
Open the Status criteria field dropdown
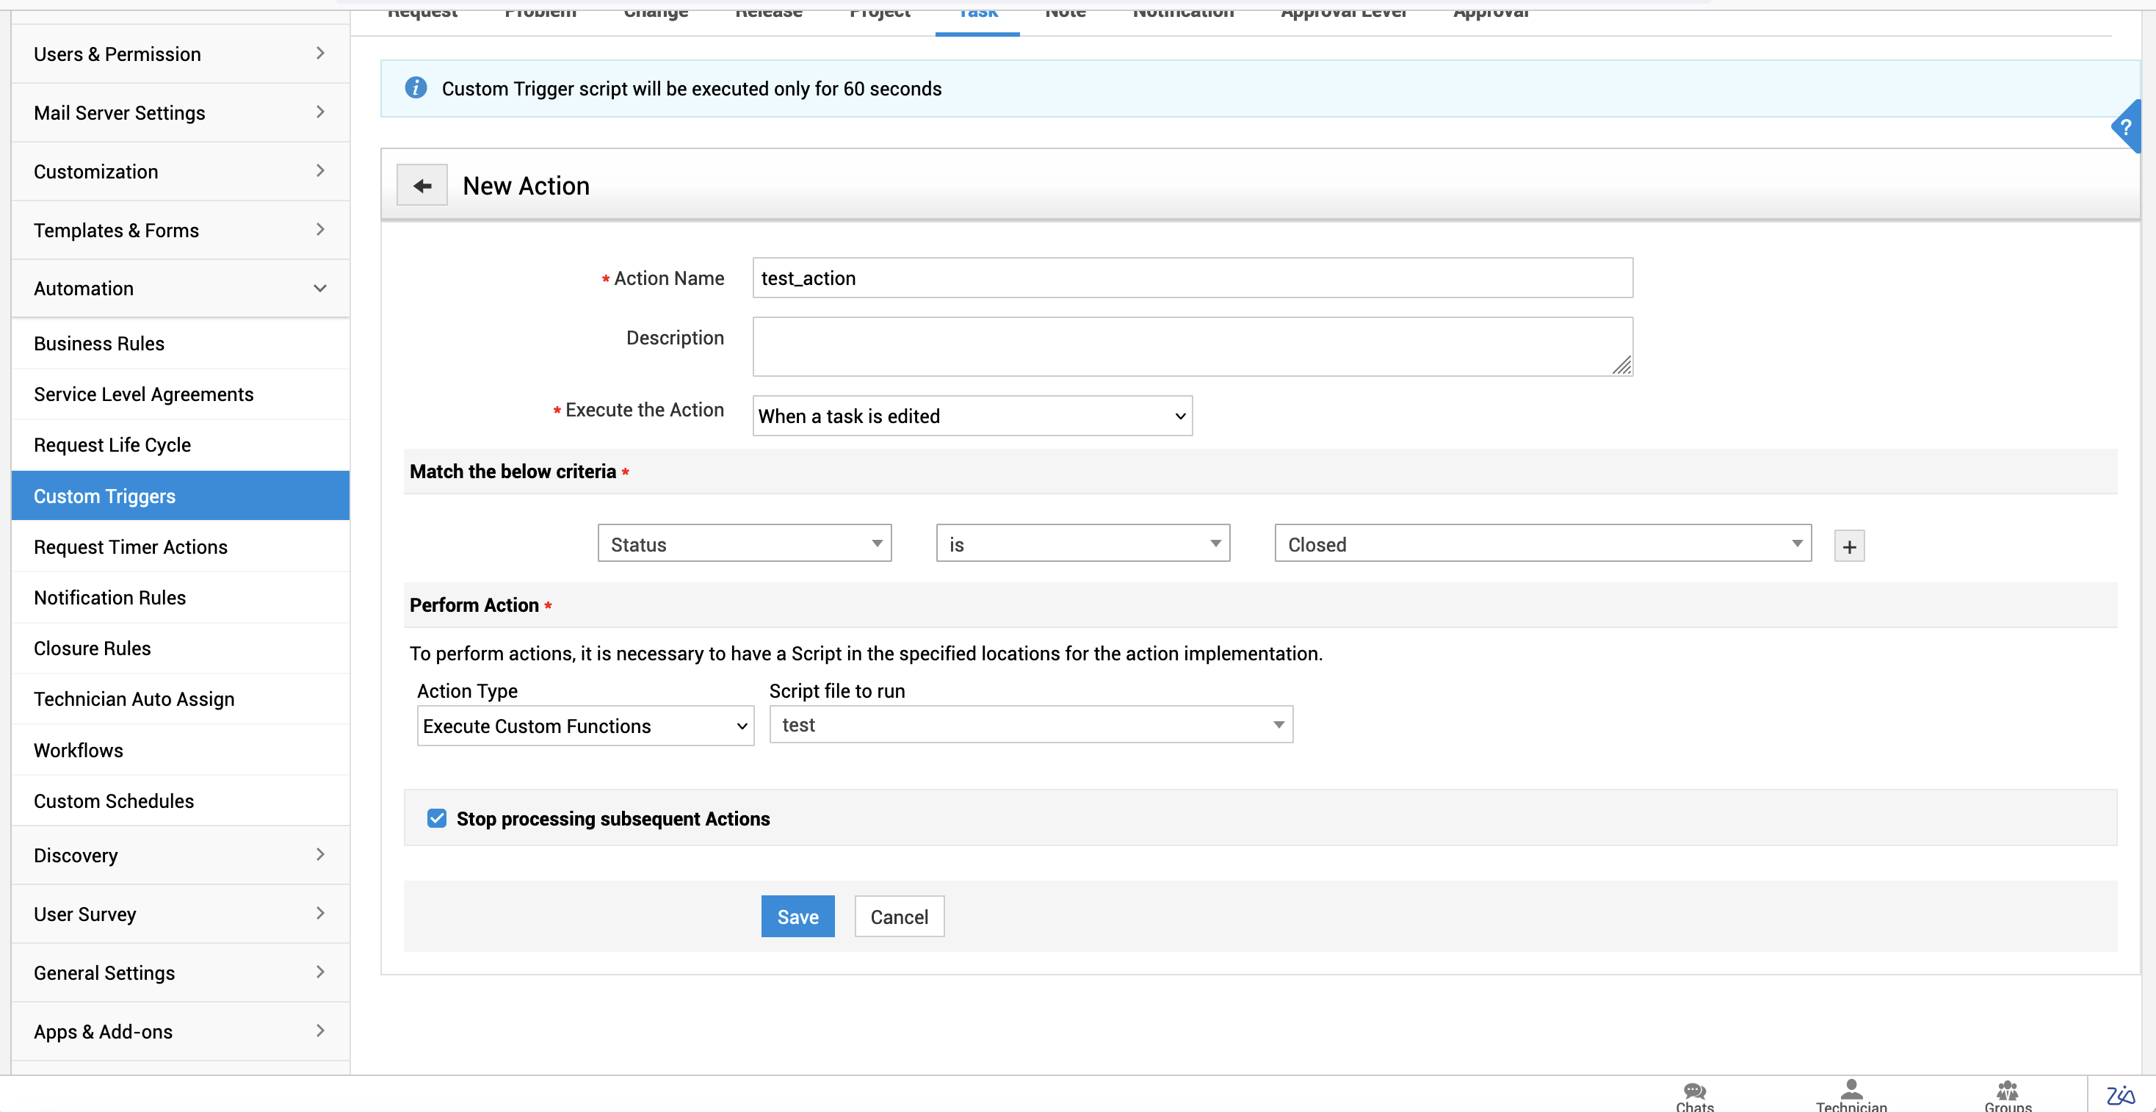tap(744, 544)
